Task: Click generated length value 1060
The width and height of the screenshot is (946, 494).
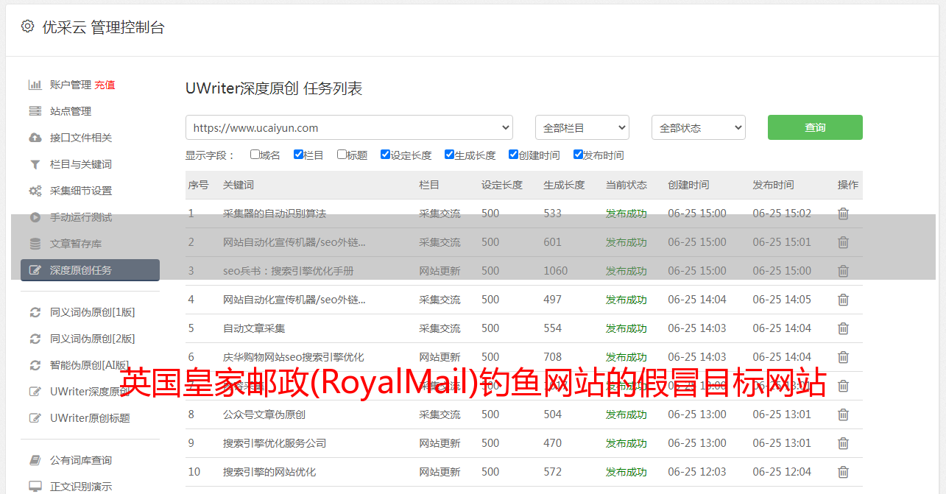Action: [x=556, y=271]
